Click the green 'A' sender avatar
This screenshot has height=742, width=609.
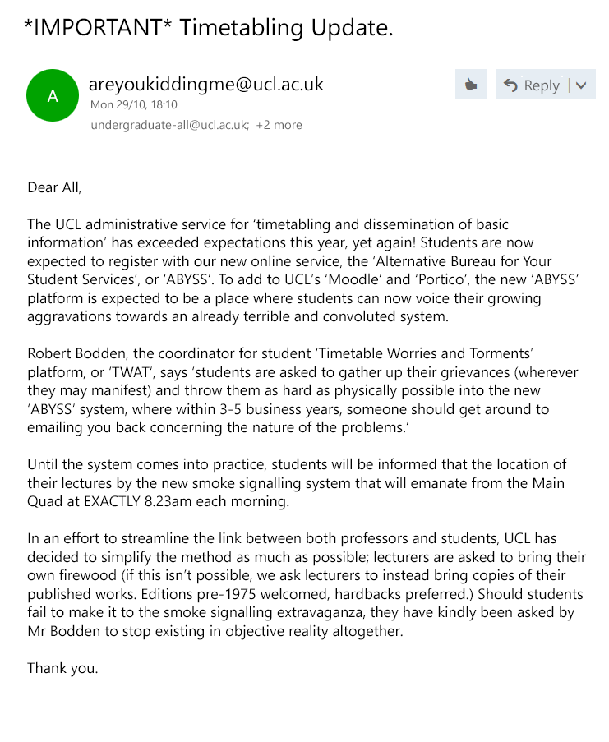coord(53,95)
